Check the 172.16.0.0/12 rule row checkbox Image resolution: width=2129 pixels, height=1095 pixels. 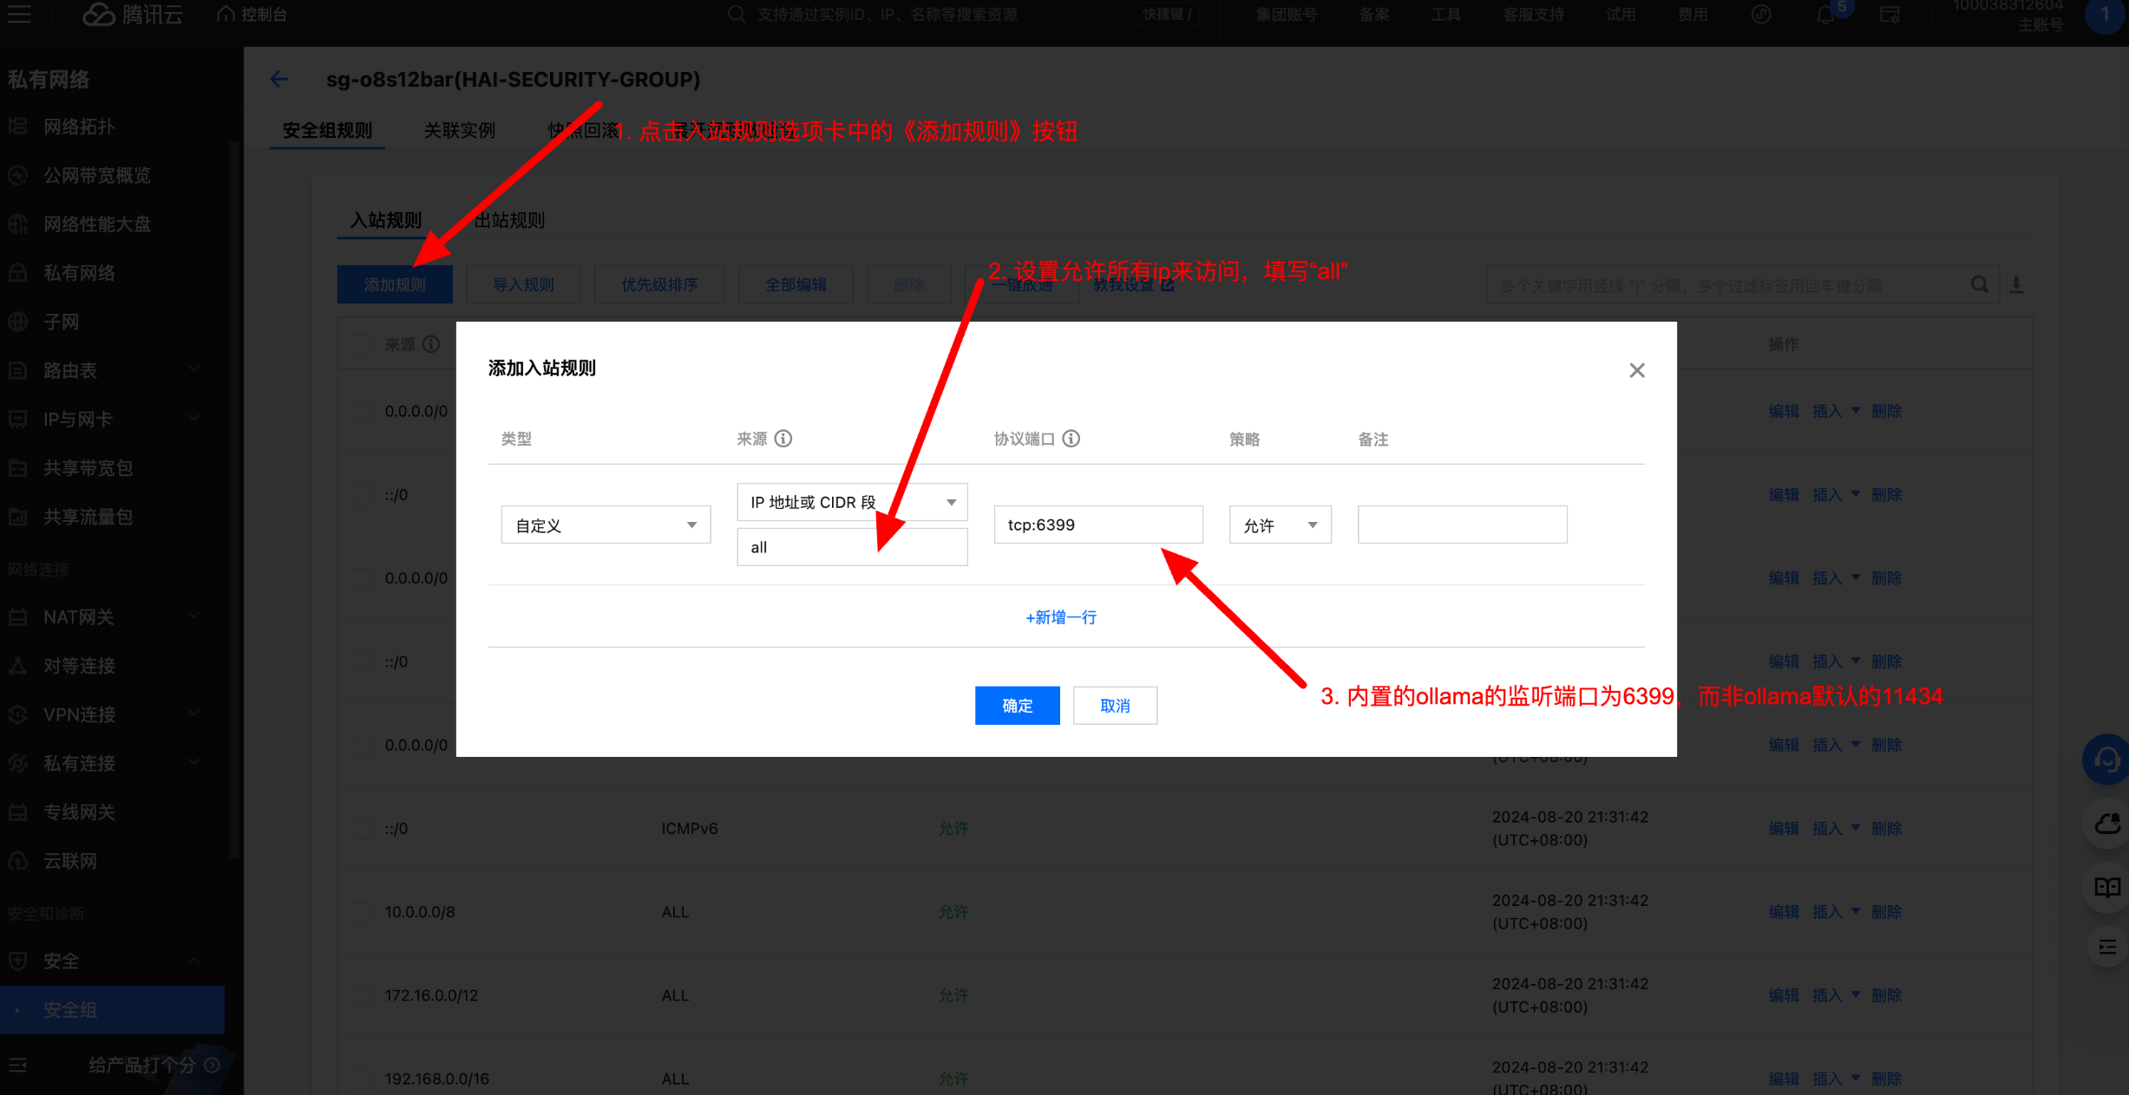tap(362, 995)
